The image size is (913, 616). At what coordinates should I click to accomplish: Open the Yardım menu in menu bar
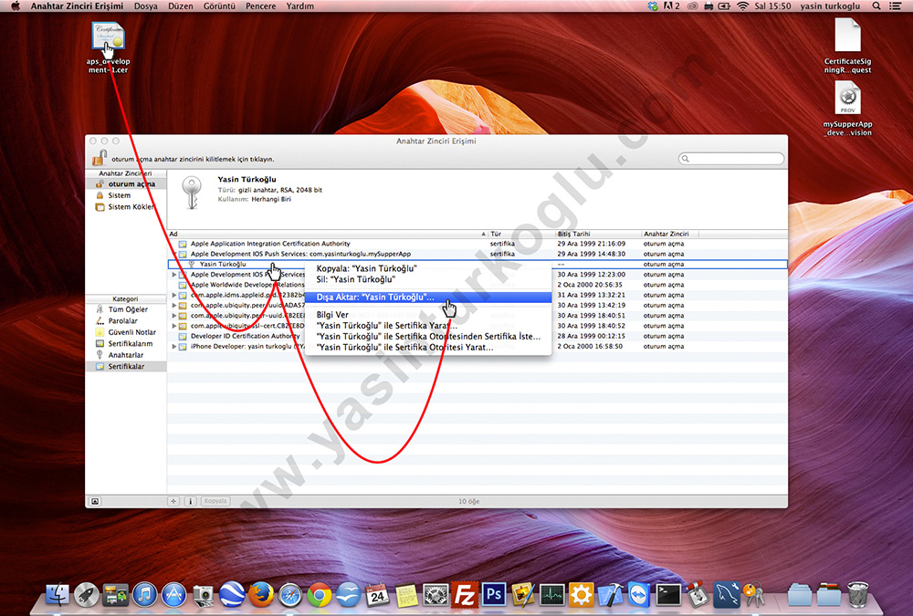click(299, 5)
